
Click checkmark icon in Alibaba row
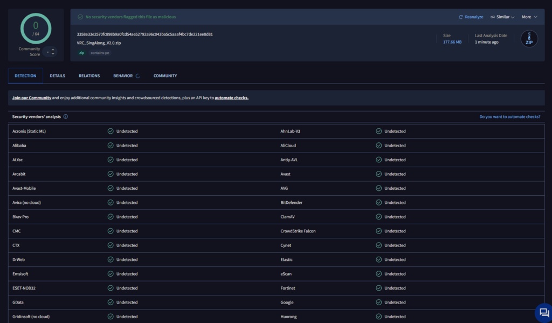111,146
